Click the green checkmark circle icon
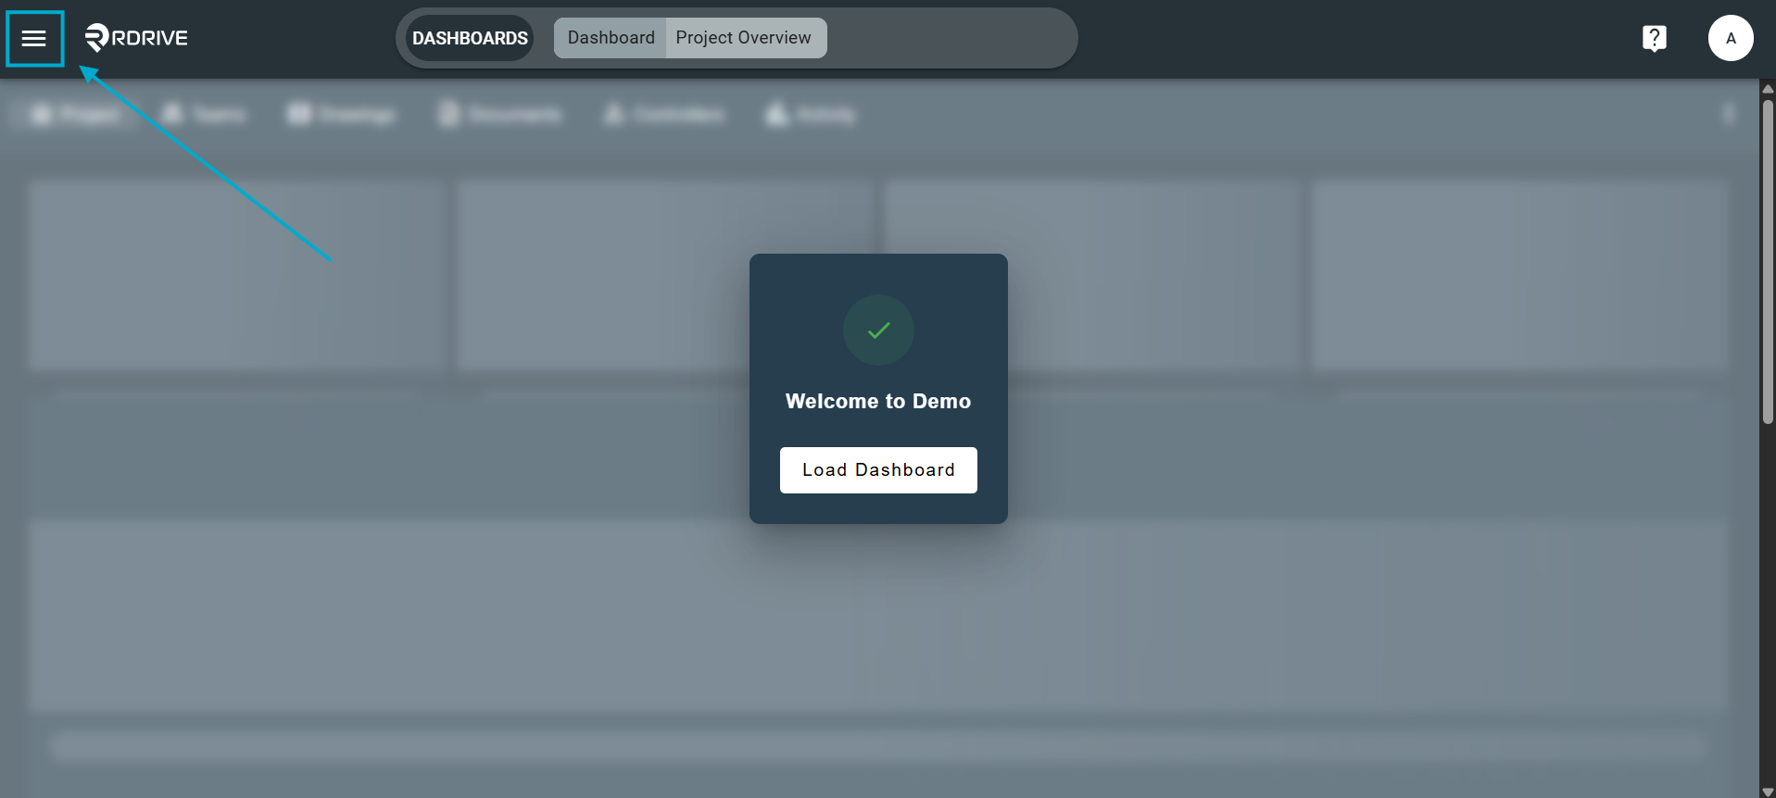The height and width of the screenshot is (798, 1776). click(x=878, y=330)
